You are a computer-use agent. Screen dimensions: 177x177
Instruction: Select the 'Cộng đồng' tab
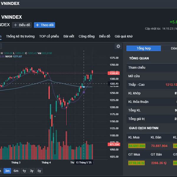pos(86,36)
